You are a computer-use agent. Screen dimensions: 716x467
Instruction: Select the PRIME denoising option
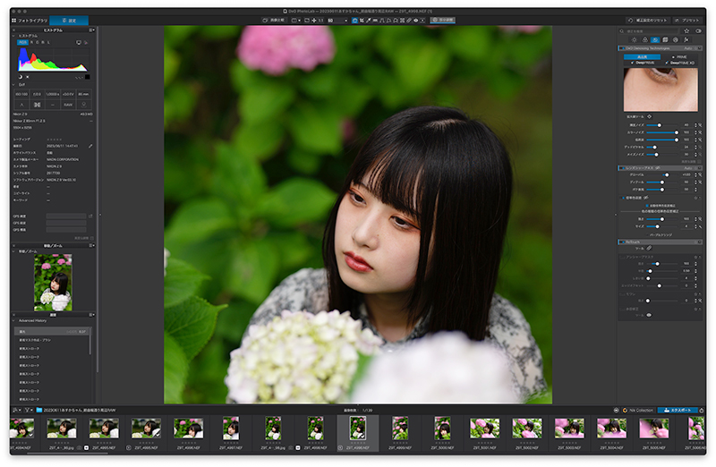(x=679, y=56)
